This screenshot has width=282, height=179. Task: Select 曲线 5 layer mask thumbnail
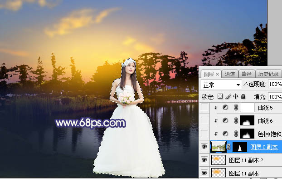pyautogui.click(x=247, y=107)
